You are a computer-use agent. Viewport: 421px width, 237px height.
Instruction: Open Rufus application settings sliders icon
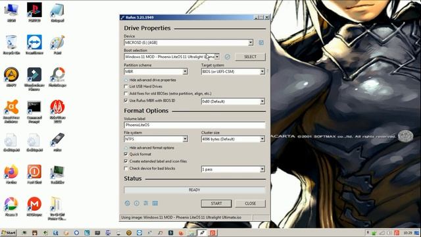pyautogui.click(x=146, y=203)
